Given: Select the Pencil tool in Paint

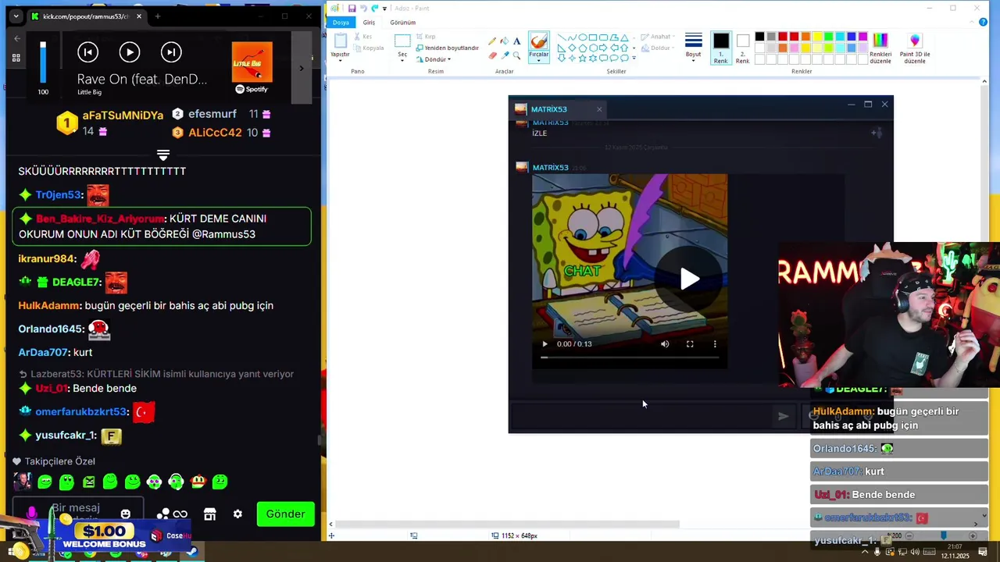Looking at the screenshot, I should pos(492,41).
